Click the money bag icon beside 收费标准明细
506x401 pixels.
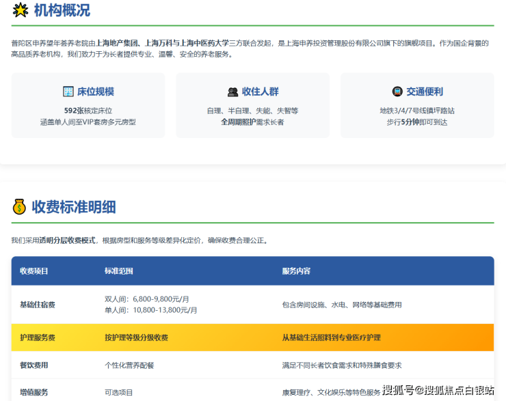point(19,206)
